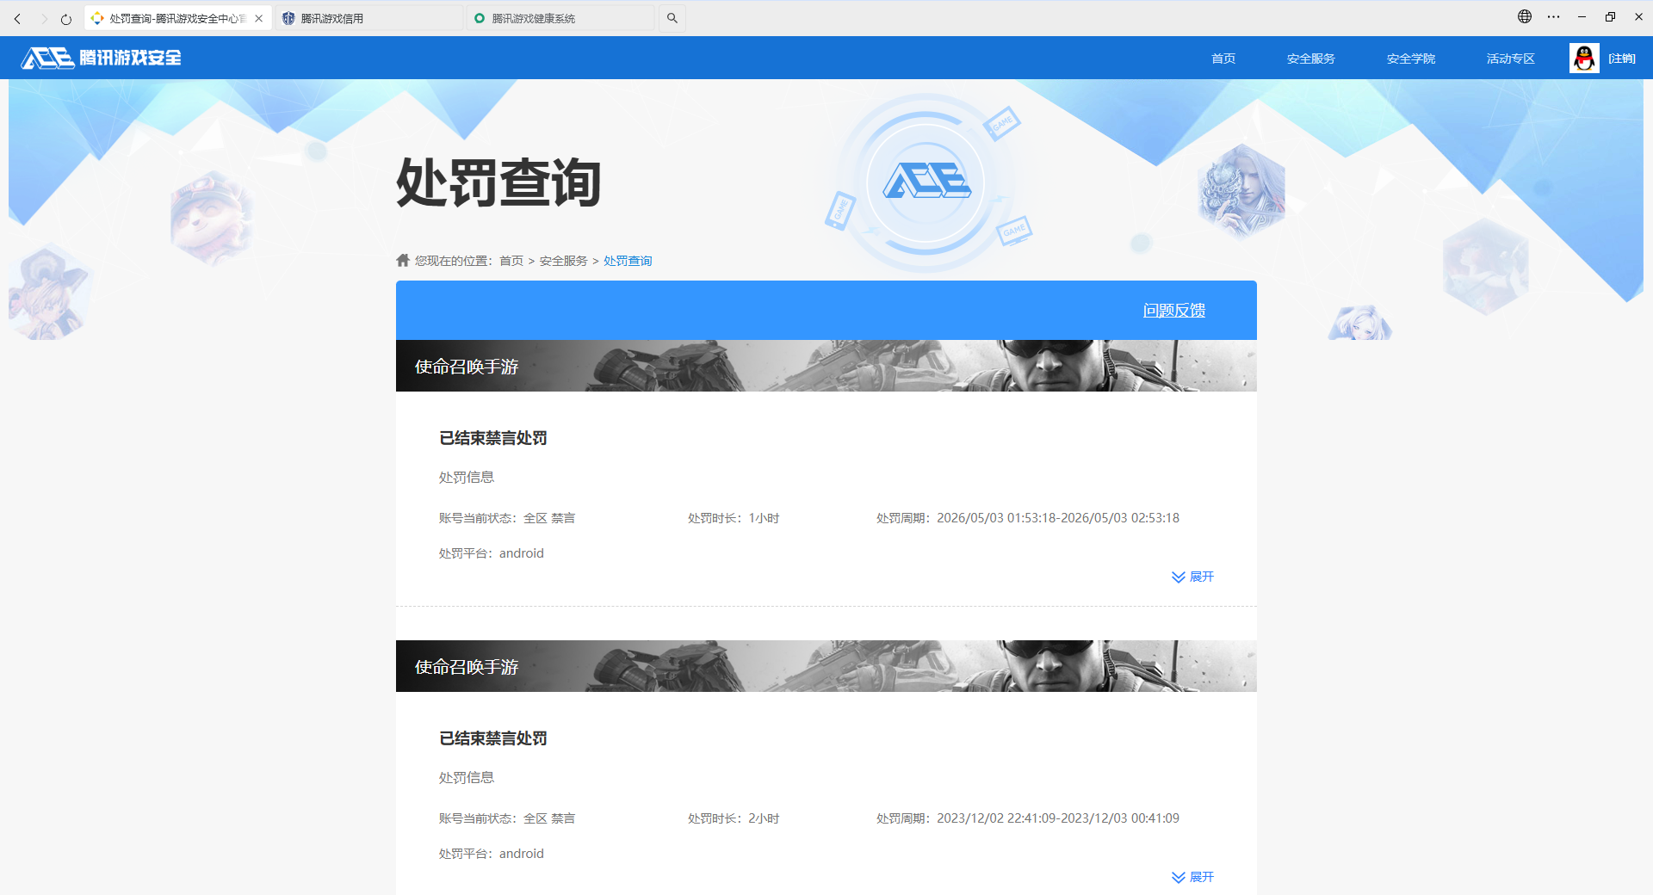Image resolution: width=1653 pixels, height=895 pixels.
Task: Open the 问题反馈 feedback link
Action: coord(1174,311)
